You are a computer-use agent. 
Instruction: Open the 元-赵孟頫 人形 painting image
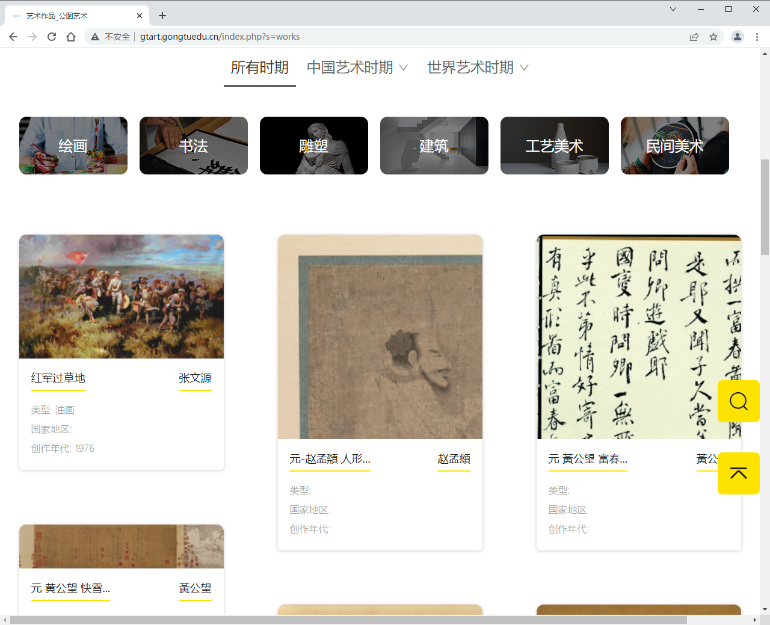[380, 337]
